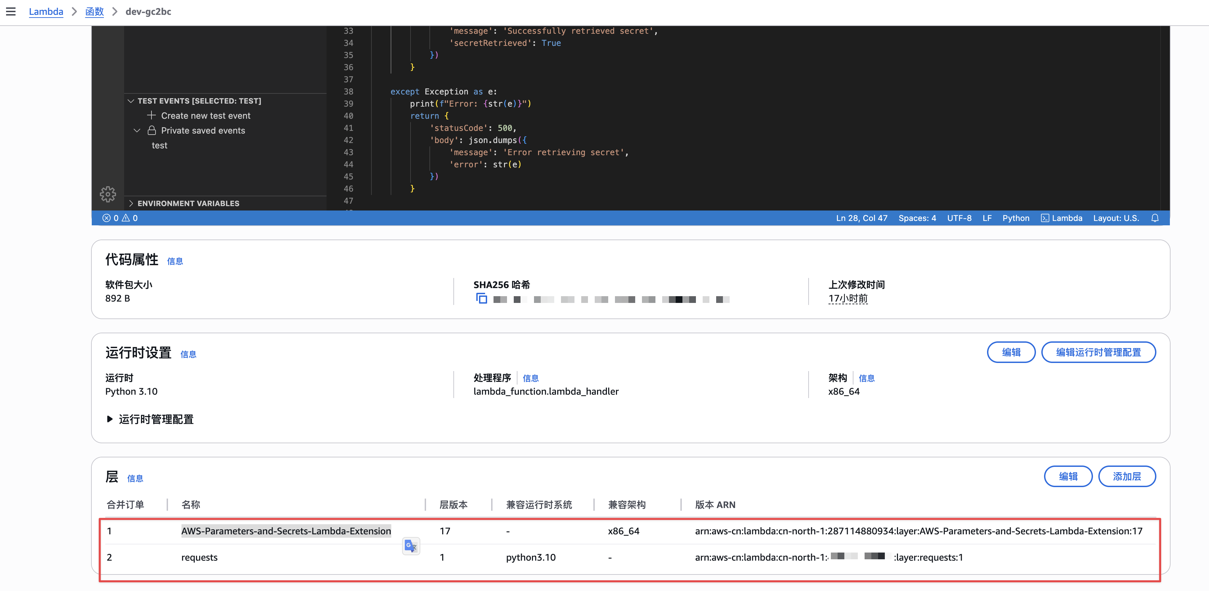Image resolution: width=1209 pixels, height=591 pixels.
Task: Open the 函数 breadcrumb link
Action: [x=94, y=12]
